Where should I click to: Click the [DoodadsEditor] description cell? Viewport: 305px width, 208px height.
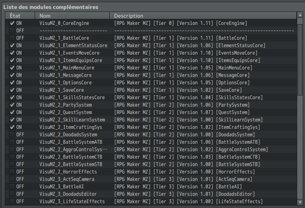(185, 194)
